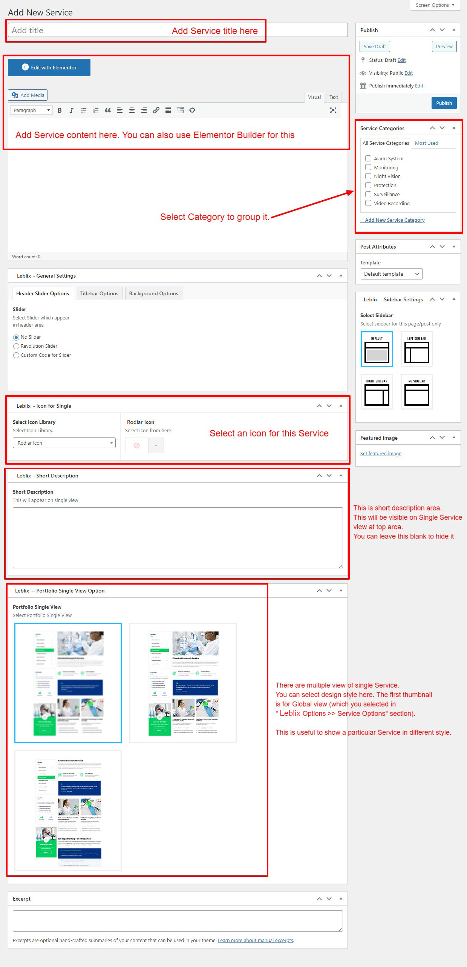Switch to the Titlebar Options tab
The image size is (467, 967).
coord(99,293)
